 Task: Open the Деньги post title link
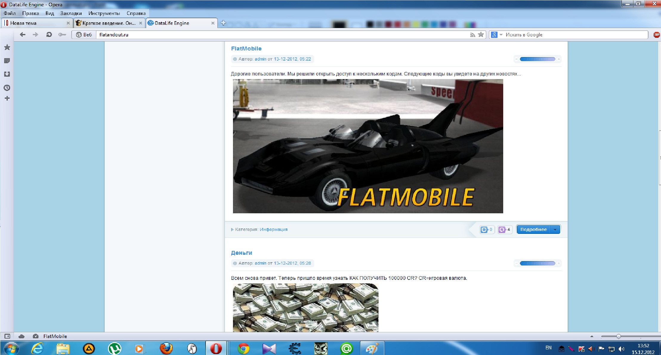(x=241, y=253)
